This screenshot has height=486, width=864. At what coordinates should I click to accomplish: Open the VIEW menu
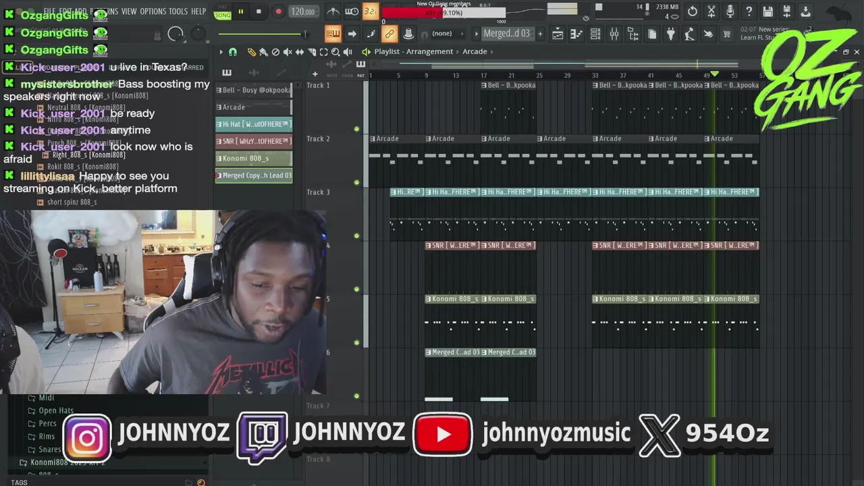(129, 11)
